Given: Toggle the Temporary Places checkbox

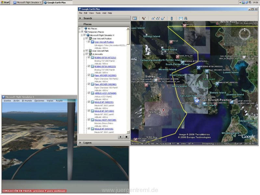Looking at the screenshot, I should pos(82,32).
